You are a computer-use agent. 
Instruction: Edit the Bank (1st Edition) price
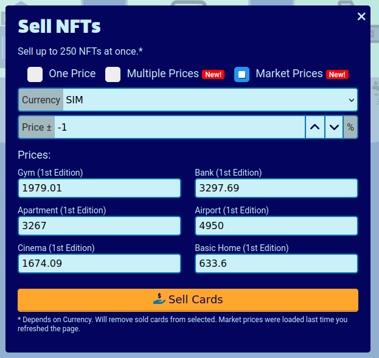(276, 188)
